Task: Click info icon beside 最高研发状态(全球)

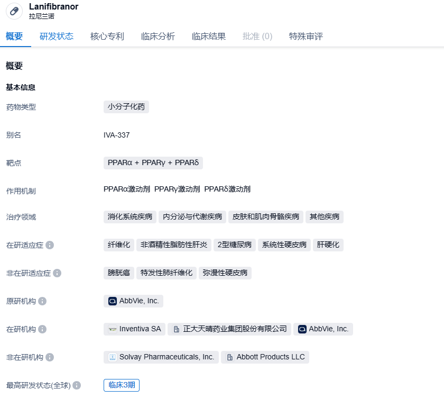Action: [77, 385]
